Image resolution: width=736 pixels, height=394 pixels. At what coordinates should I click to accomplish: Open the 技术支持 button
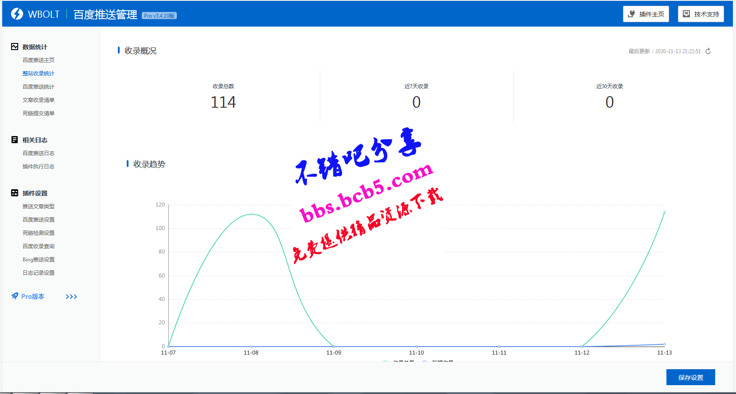[x=701, y=14]
